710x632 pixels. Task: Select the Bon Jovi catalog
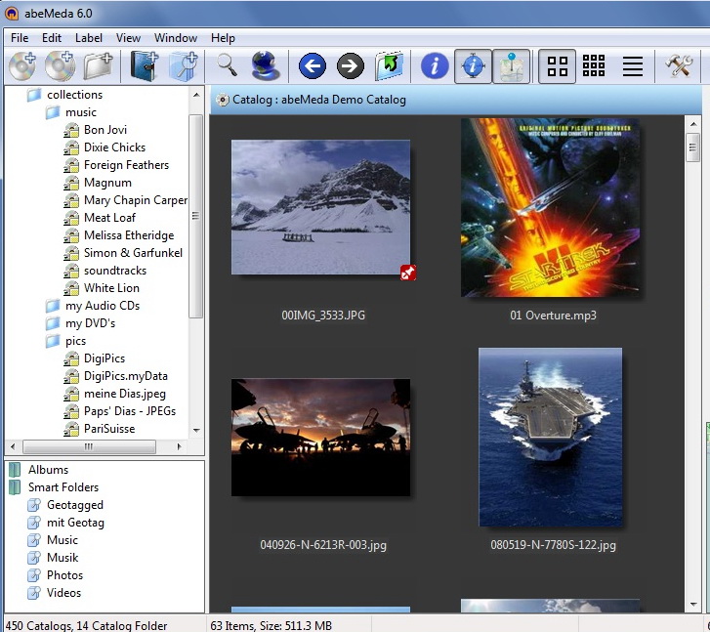click(x=104, y=130)
